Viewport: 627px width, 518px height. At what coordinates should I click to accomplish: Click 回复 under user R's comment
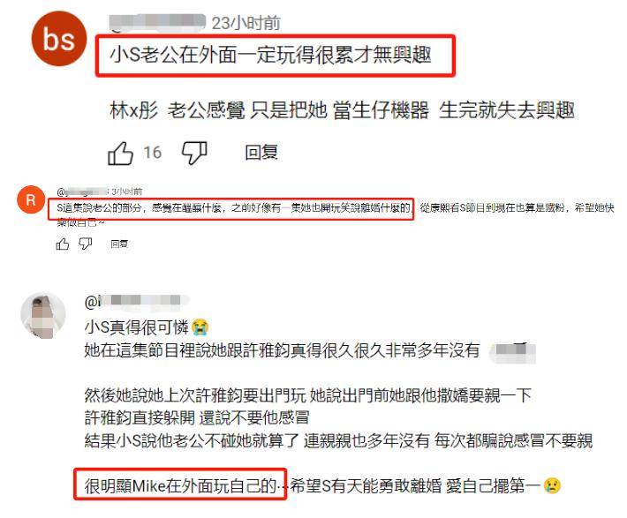pos(119,244)
